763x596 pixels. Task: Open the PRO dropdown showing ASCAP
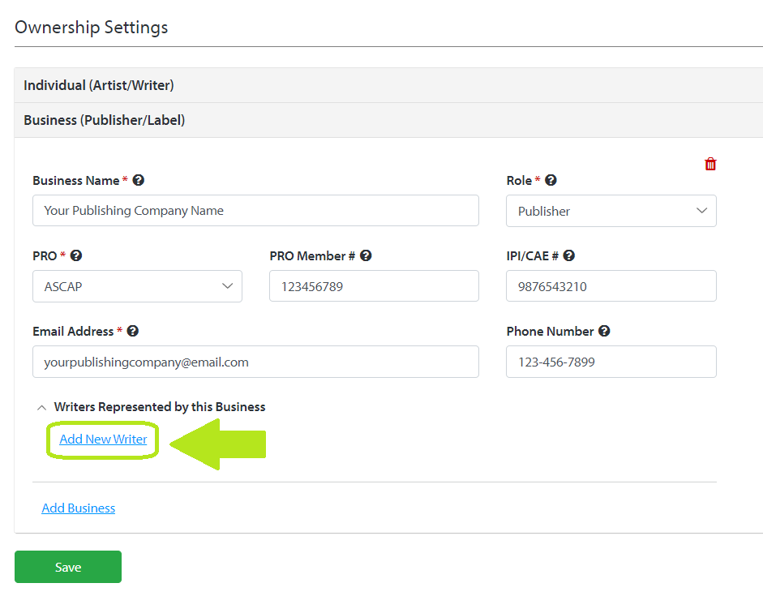point(137,286)
